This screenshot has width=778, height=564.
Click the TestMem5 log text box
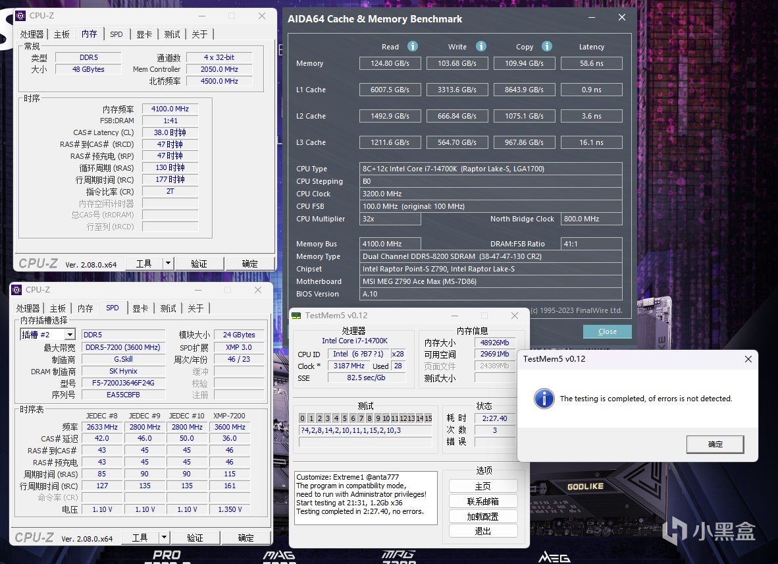pos(366,498)
